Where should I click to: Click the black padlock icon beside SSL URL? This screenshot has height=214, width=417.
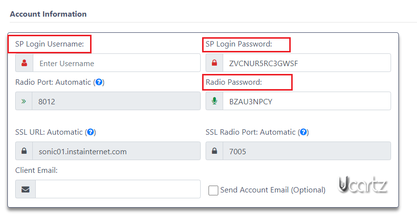24,151
